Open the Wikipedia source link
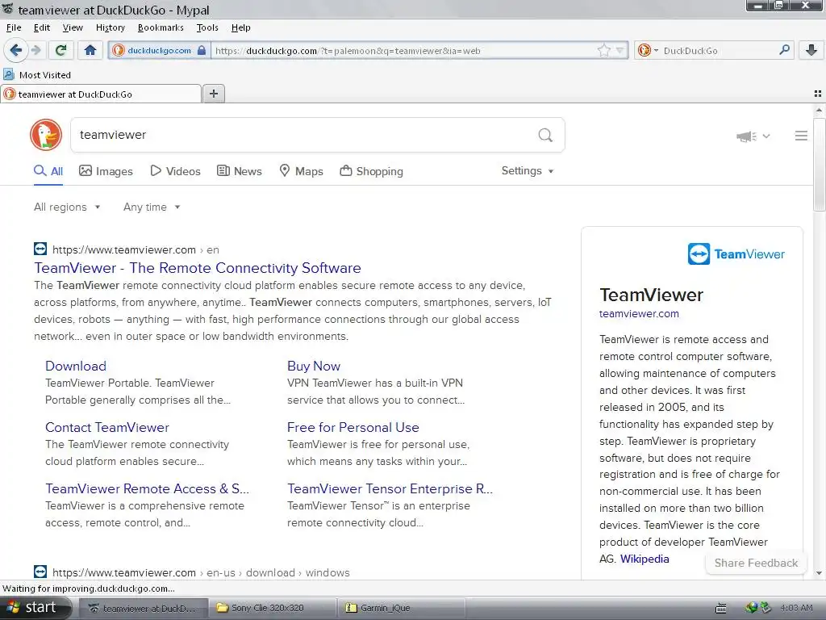The height and width of the screenshot is (620, 826). click(645, 559)
